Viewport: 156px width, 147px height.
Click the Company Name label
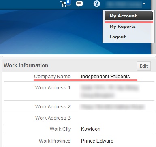52,77
